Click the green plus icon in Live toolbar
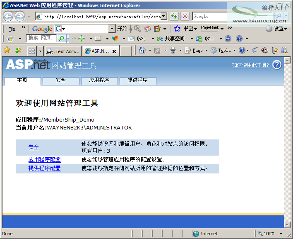 82,39
